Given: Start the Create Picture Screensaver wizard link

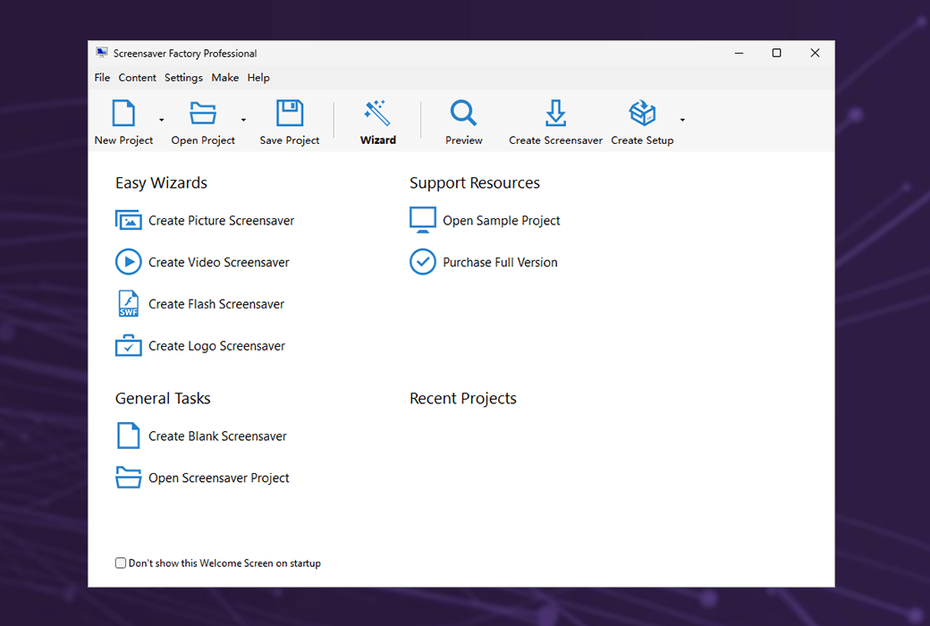Looking at the screenshot, I should click(221, 221).
